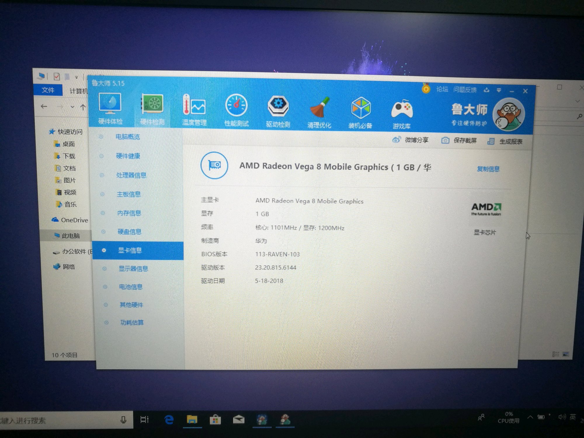Open the 内存信息 sidebar item
Screen dimensions: 584x438
click(x=129, y=213)
